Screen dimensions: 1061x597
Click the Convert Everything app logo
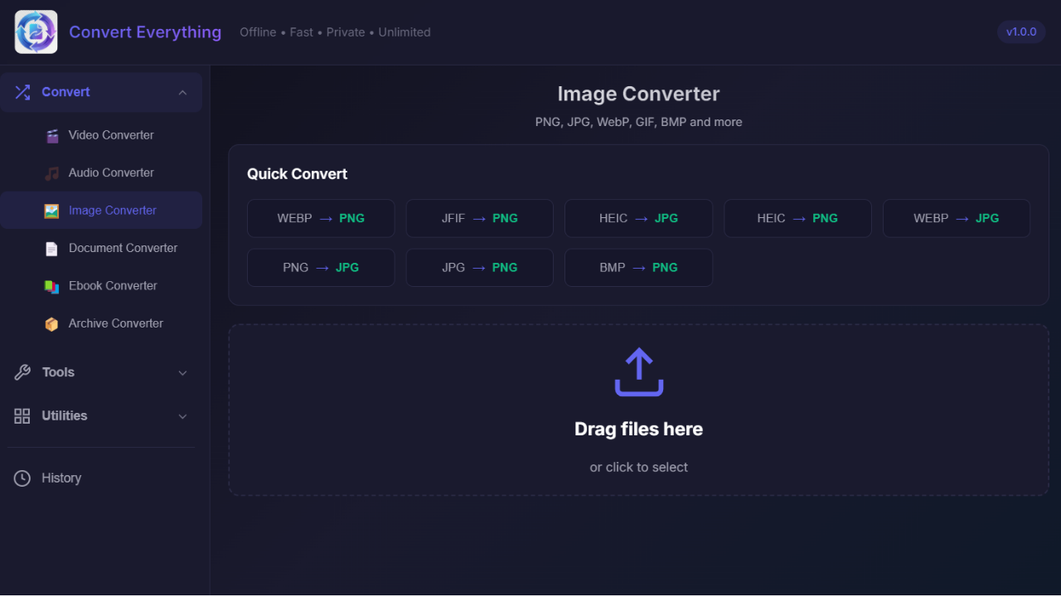36,32
